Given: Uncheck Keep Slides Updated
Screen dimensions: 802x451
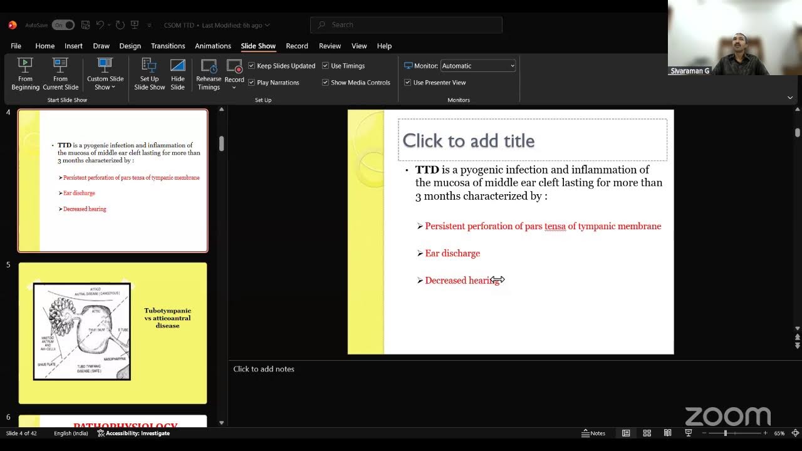Looking at the screenshot, I should pos(251,66).
